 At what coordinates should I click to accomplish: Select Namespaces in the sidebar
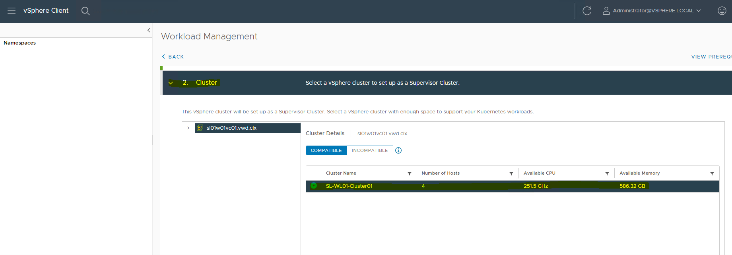[x=19, y=43]
